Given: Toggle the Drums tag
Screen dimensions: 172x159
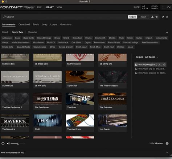Looking at the screenshot, I should pyautogui.click(x=89, y=38).
